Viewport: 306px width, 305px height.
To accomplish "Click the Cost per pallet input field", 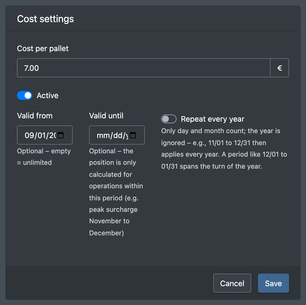I will pos(144,68).
